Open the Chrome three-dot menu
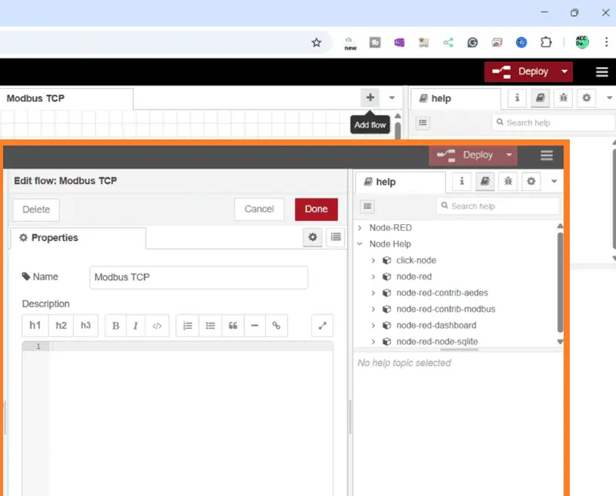Viewport: 616px width, 496px height. [606, 42]
